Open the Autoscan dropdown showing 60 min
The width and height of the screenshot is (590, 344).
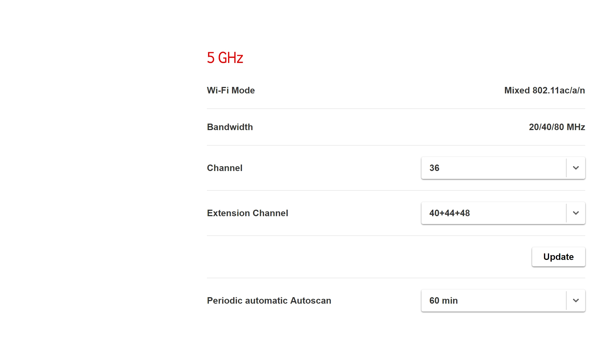[x=493, y=301]
